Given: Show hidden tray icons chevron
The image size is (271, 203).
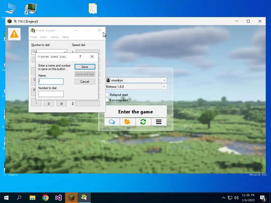Looking at the screenshot, I should pyautogui.click(x=223, y=198).
